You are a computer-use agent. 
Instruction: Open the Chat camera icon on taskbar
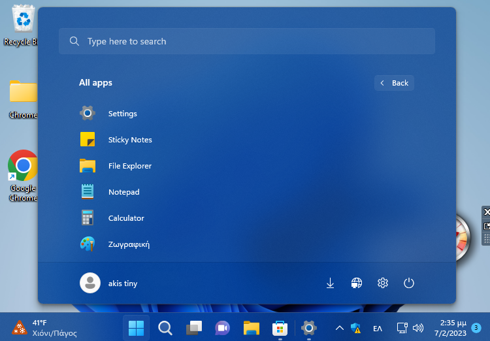[223, 328]
